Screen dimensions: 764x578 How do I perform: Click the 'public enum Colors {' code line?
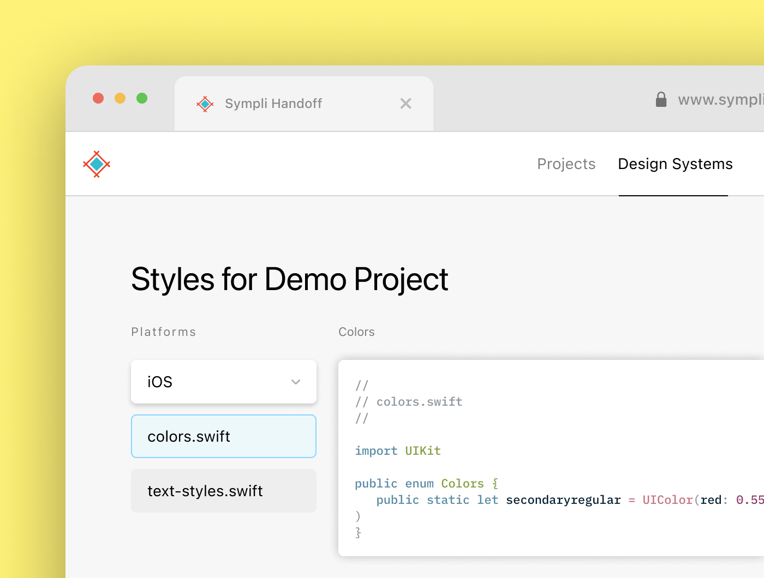click(x=426, y=484)
